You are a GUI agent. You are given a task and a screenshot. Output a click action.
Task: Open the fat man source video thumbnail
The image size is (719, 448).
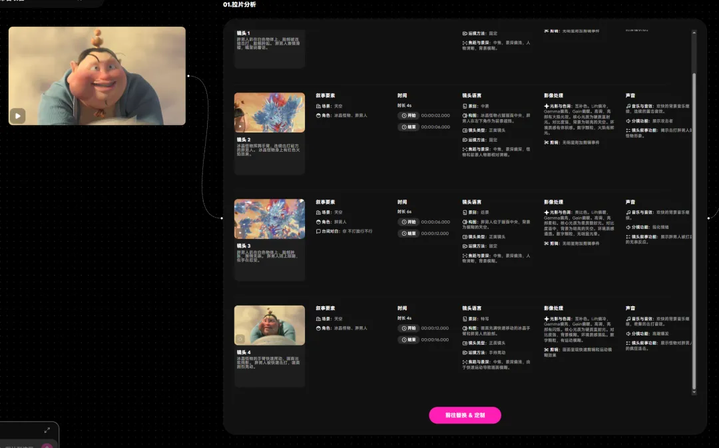pos(97,76)
